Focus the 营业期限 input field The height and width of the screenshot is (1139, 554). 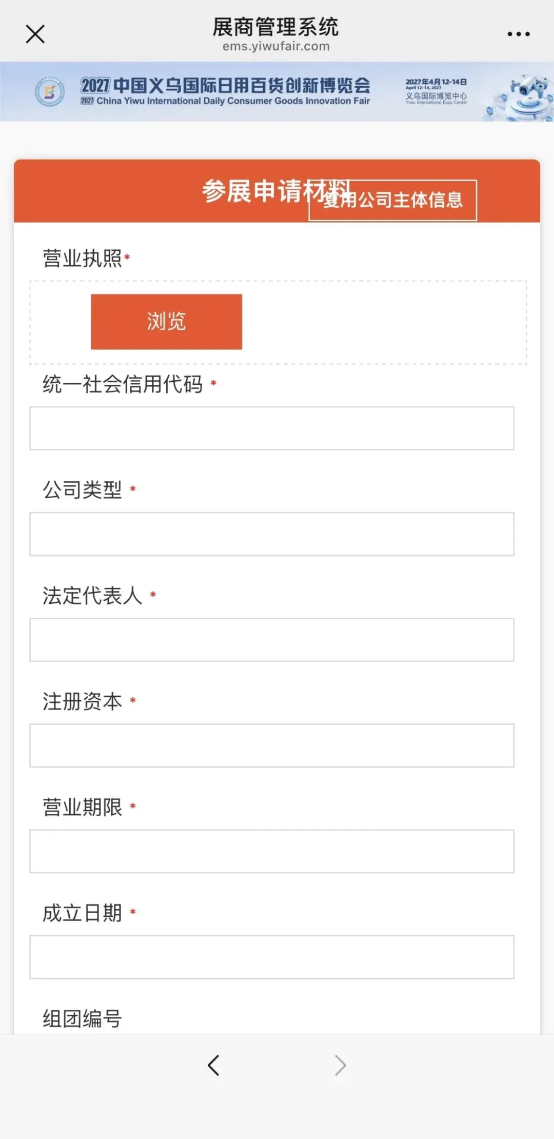pyautogui.click(x=272, y=851)
